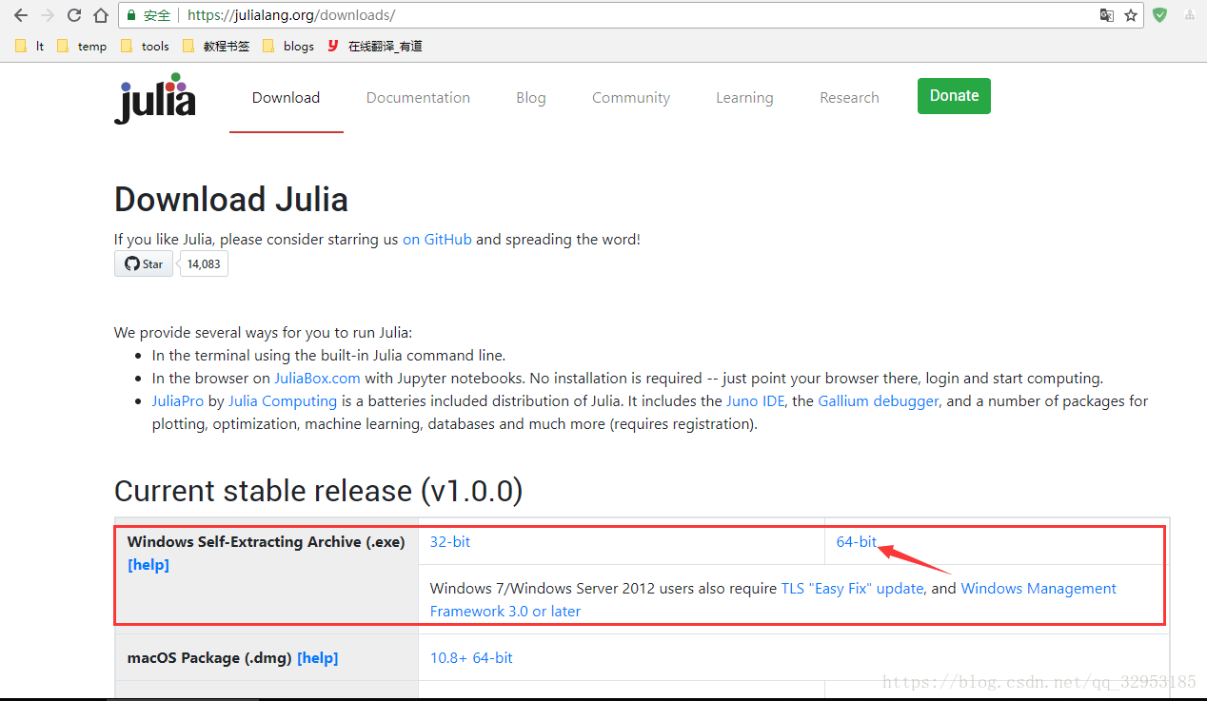Download the macOS 10.8+ 64-bit package
The width and height of the screenshot is (1207, 701).
(471, 658)
